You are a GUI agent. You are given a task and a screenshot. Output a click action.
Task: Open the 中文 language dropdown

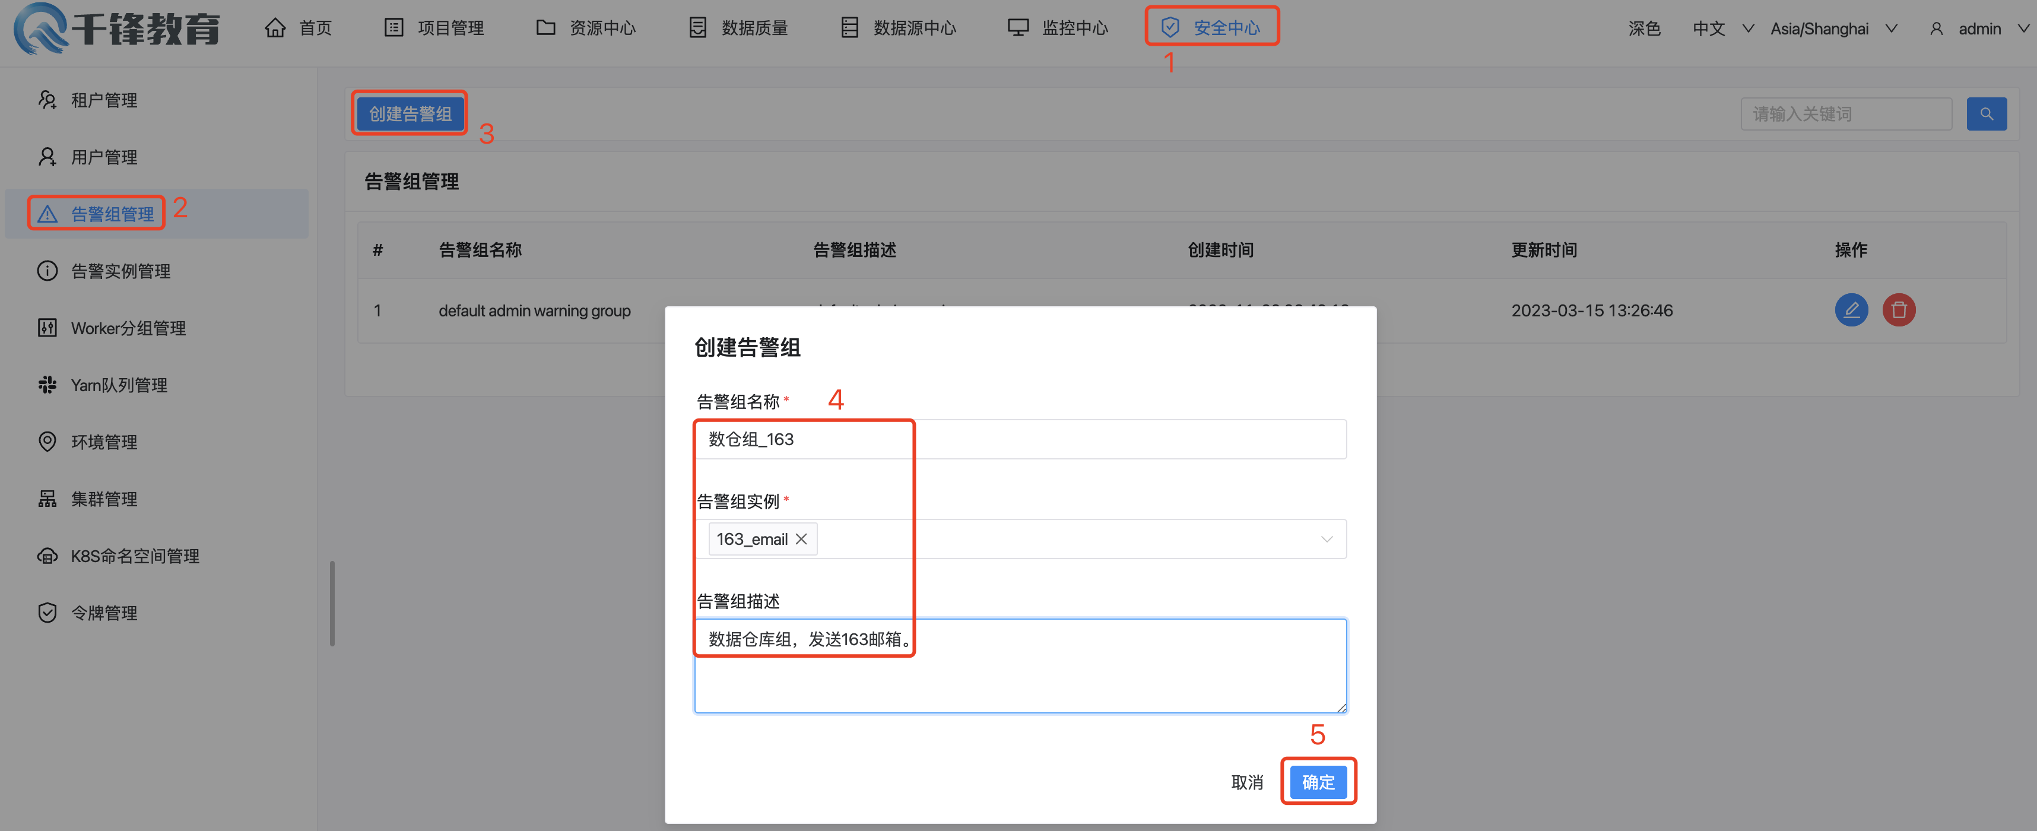click(1721, 28)
